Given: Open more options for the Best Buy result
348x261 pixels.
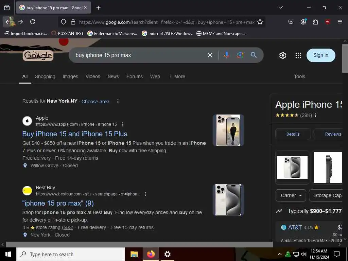Looking at the screenshot, I should point(145,194).
